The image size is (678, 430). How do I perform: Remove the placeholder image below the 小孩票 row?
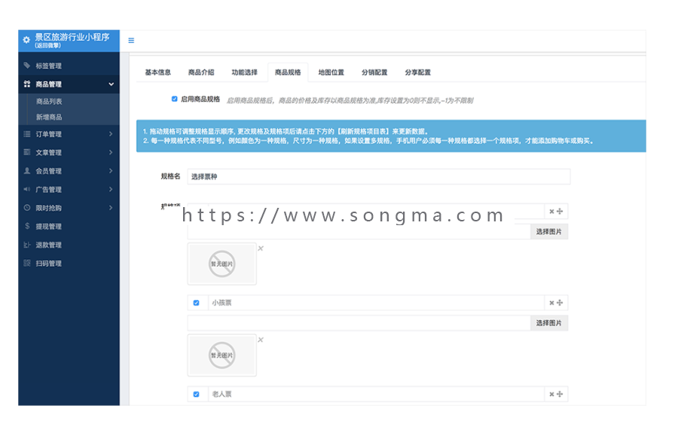pyautogui.click(x=261, y=340)
